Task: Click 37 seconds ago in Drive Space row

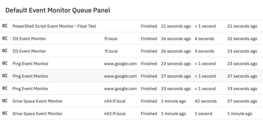Action: pyautogui.click(x=242, y=101)
